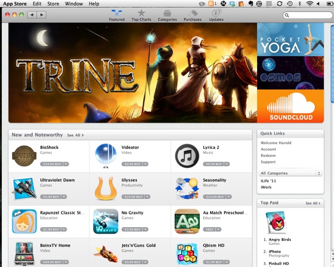Click the BioShock app icon
This screenshot has height=267, width=334.
coord(24,156)
